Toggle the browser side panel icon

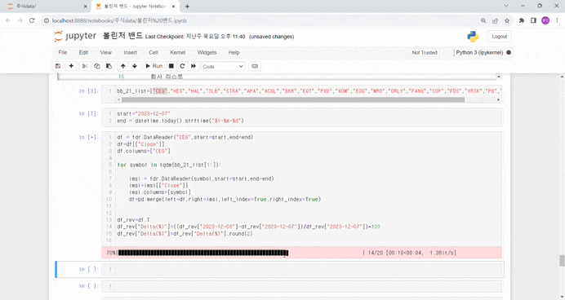pyautogui.click(x=533, y=20)
